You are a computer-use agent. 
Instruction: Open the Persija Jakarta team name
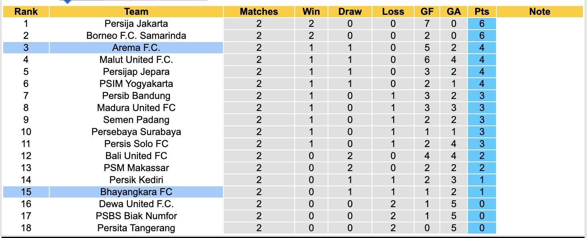pos(136,24)
